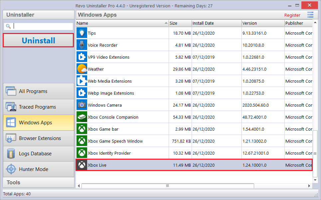Click the Voice Recorder app icon
The width and height of the screenshot is (321, 200).
click(x=82, y=45)
